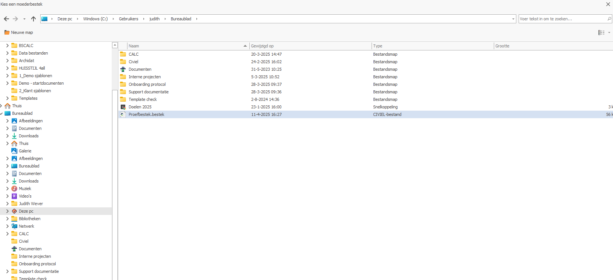Select the nested Bureaublad tree item icon
The width and height of the screenshot is (613, 280).
click(14, 166)
